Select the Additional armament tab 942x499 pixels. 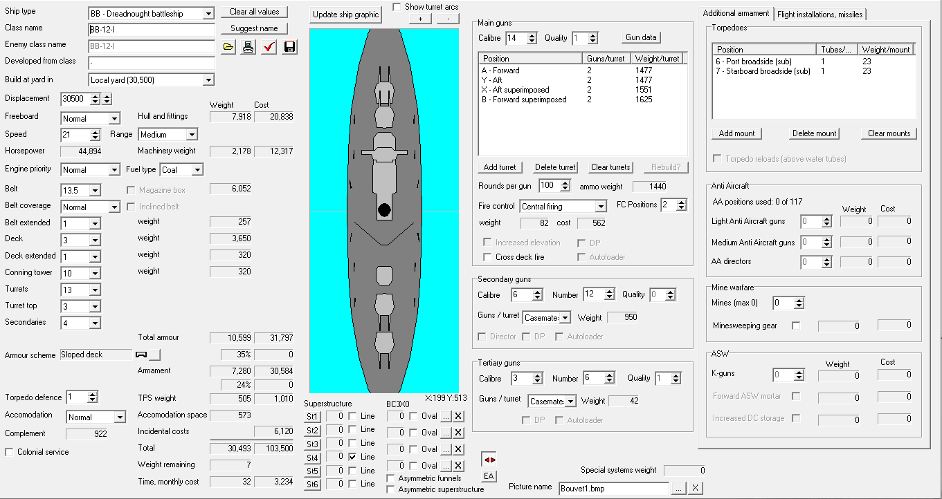tap(736, 13)
